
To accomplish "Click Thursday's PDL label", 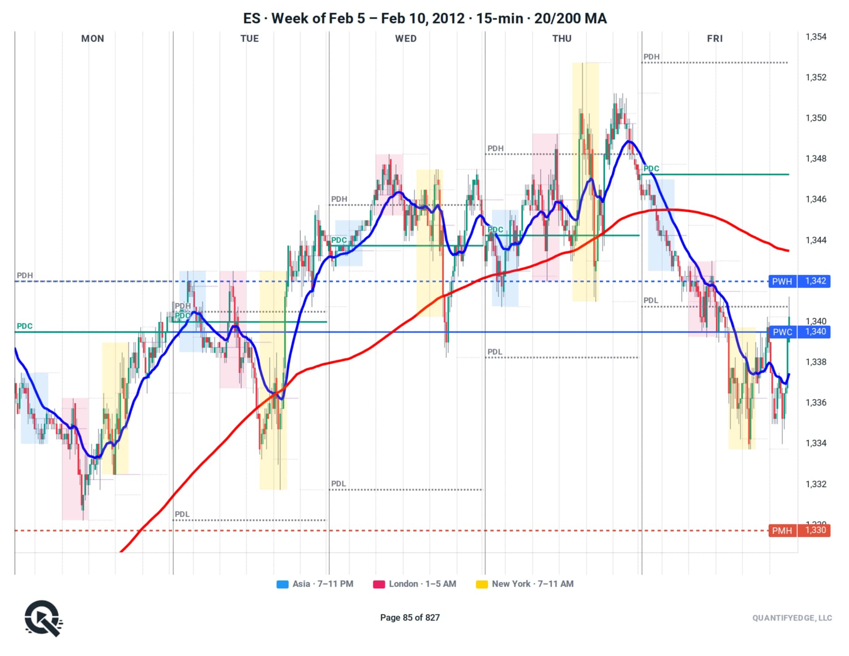I will [495, 352].
